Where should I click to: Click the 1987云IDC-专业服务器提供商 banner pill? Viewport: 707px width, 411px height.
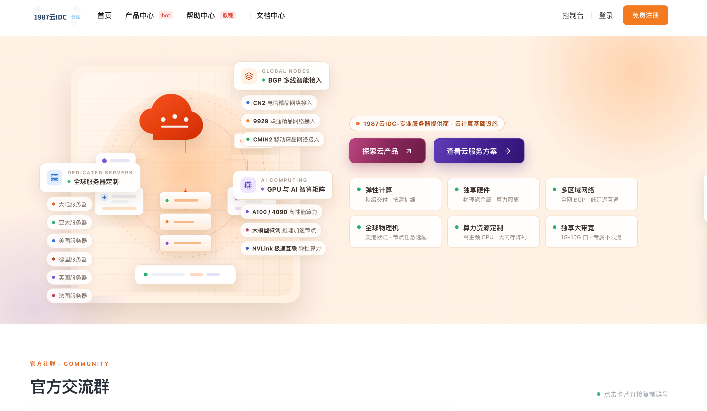(427, 123)
